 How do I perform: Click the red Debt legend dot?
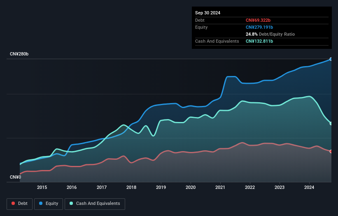click(13, 203)
